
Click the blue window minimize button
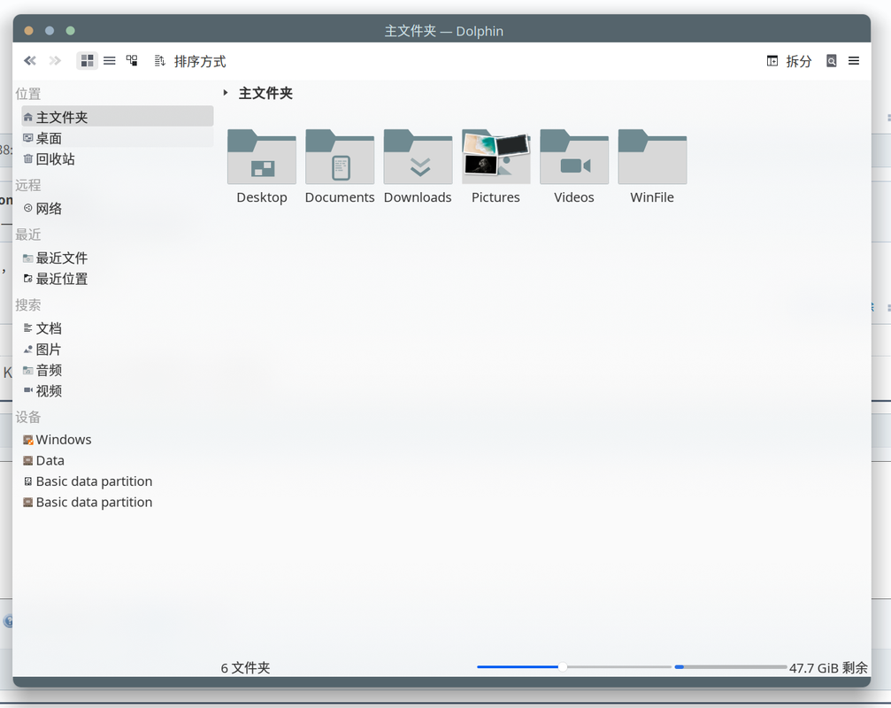[50, 31]
